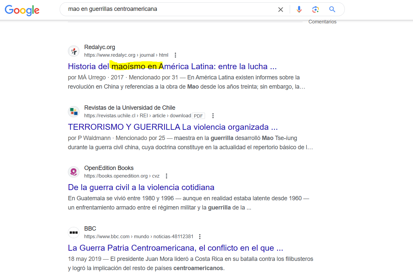Viewport: 413px width, 279px height.
Task: Click 'Mencionado por 31' in the Redalyc snippet
Action: [x=153, y=77]
